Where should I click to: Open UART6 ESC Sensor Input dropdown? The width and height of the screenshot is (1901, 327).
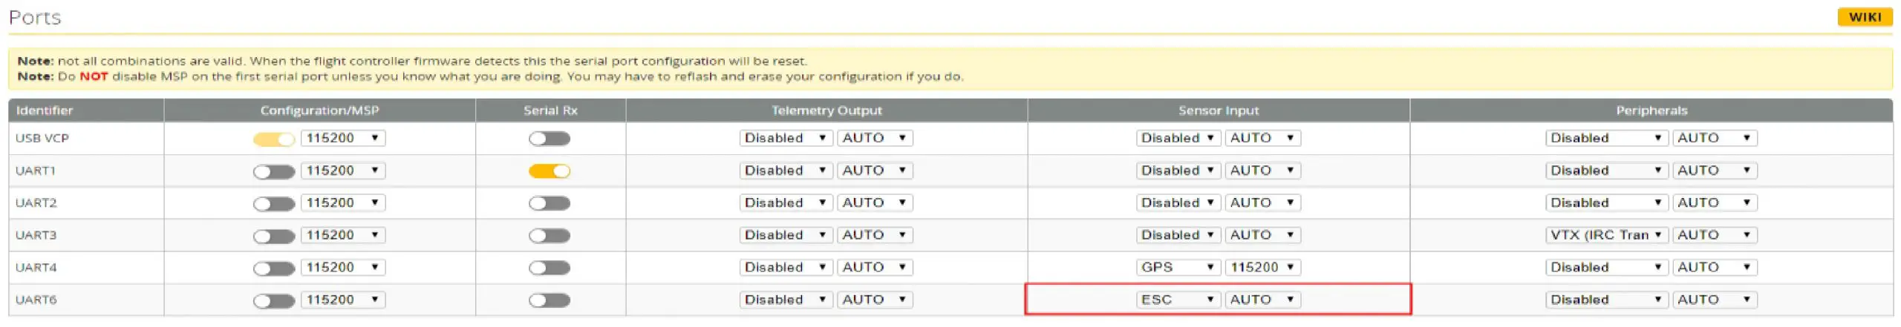point(1178,300)
